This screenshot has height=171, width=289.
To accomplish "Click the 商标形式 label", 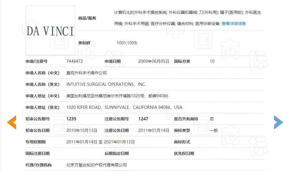I will [x=182, y=142].
